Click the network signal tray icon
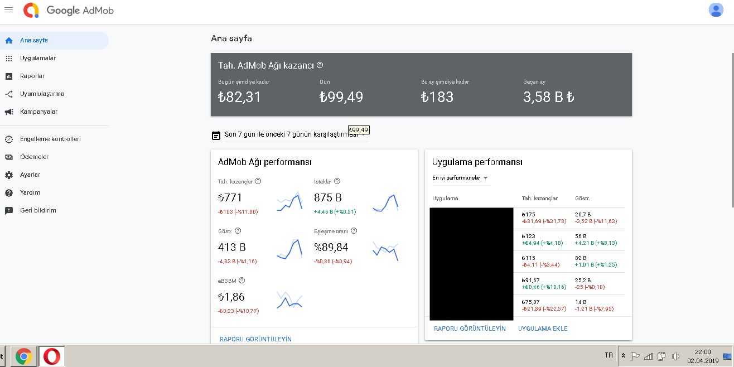Viewport: 734px width, 367px height. point(648,356)
